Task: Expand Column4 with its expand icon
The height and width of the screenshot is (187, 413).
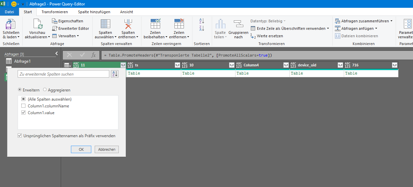Action: click(x=286, y=65)
